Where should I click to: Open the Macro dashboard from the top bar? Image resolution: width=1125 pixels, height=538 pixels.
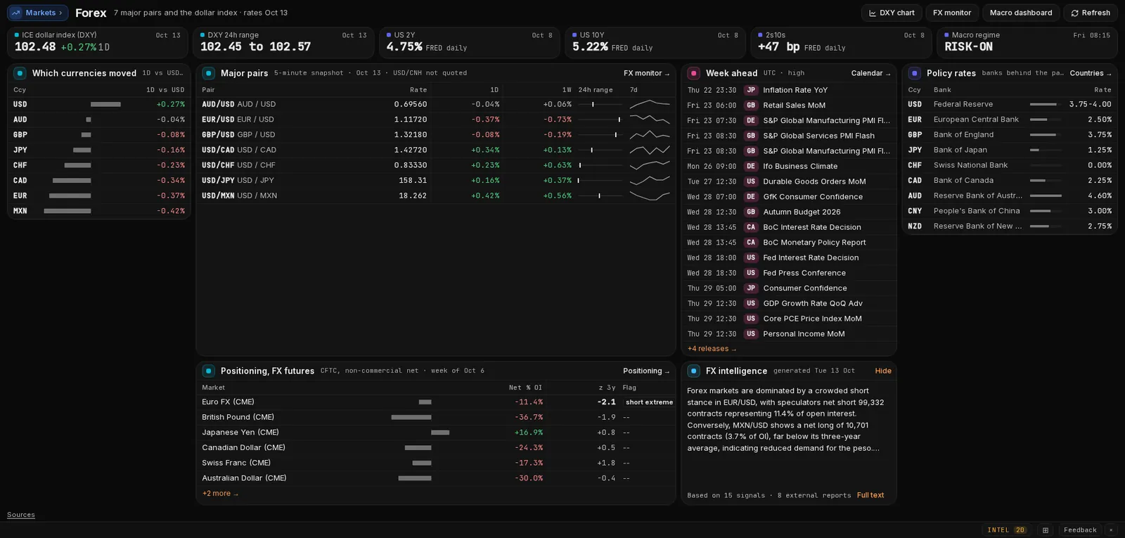pyautogui.click(x=1021, y=13)
